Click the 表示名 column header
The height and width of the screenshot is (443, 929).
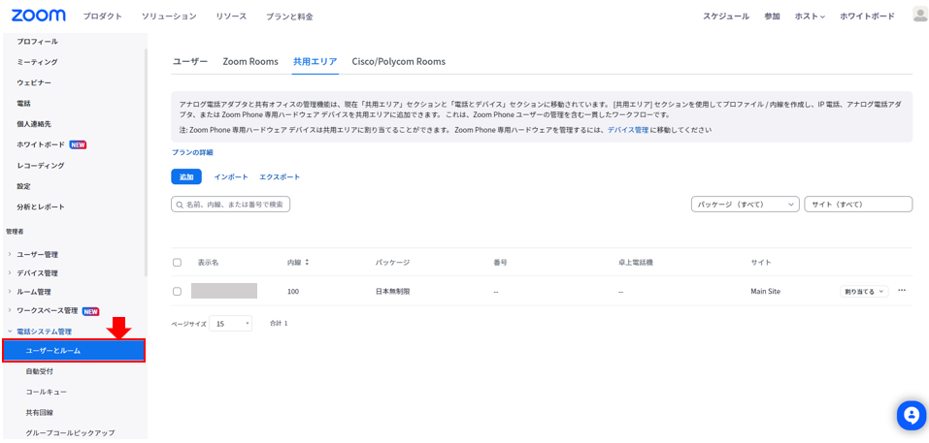coord(209,262)
